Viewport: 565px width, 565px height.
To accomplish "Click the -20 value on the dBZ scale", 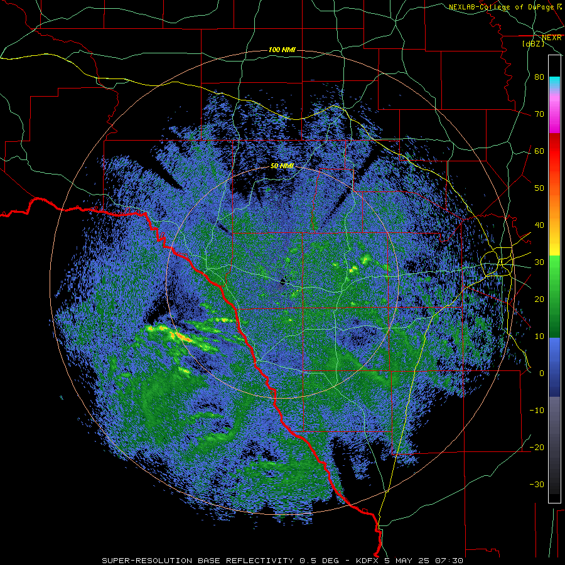I will 537,447.
